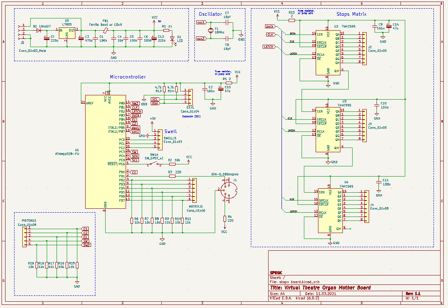Click the D2 1N4007 diode symbol
448x308 pixels.
coord(38,30)
